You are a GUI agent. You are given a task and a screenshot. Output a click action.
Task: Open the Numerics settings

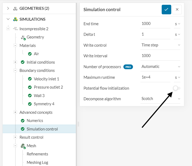(35, 121)
